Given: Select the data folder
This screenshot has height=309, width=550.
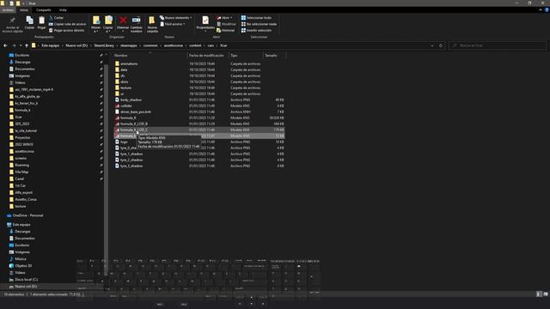Looking at the screenshot, I should 199,70.
